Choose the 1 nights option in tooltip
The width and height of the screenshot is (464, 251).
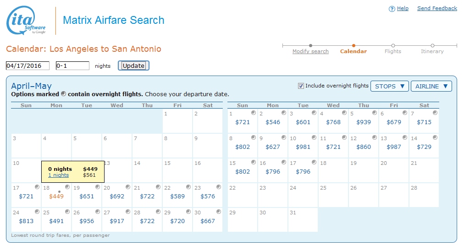58,175
